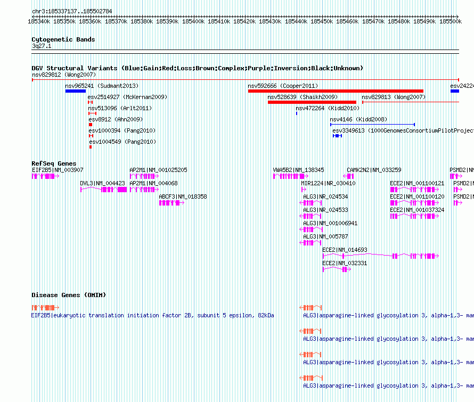Open the last ALG3 OMIM disease link
474x402 pixels.
pos(388,385)
